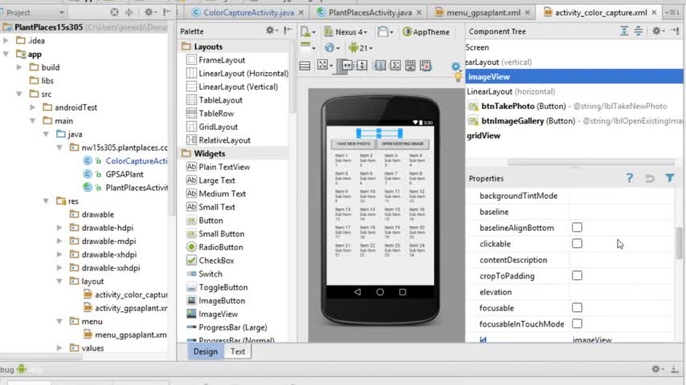Viewport: 686px width, 385px height.
Task: Open the API 21 version dropdown
Action: 361,48
